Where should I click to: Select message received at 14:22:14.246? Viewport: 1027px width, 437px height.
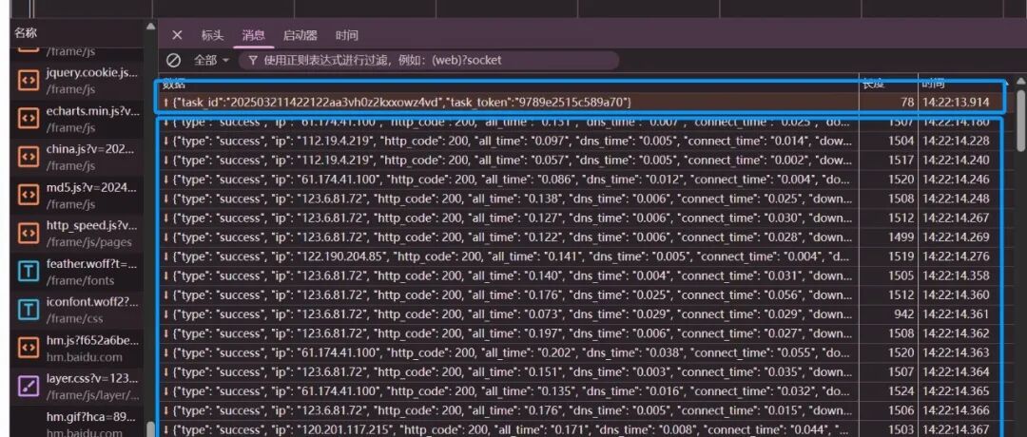point(582,180)
